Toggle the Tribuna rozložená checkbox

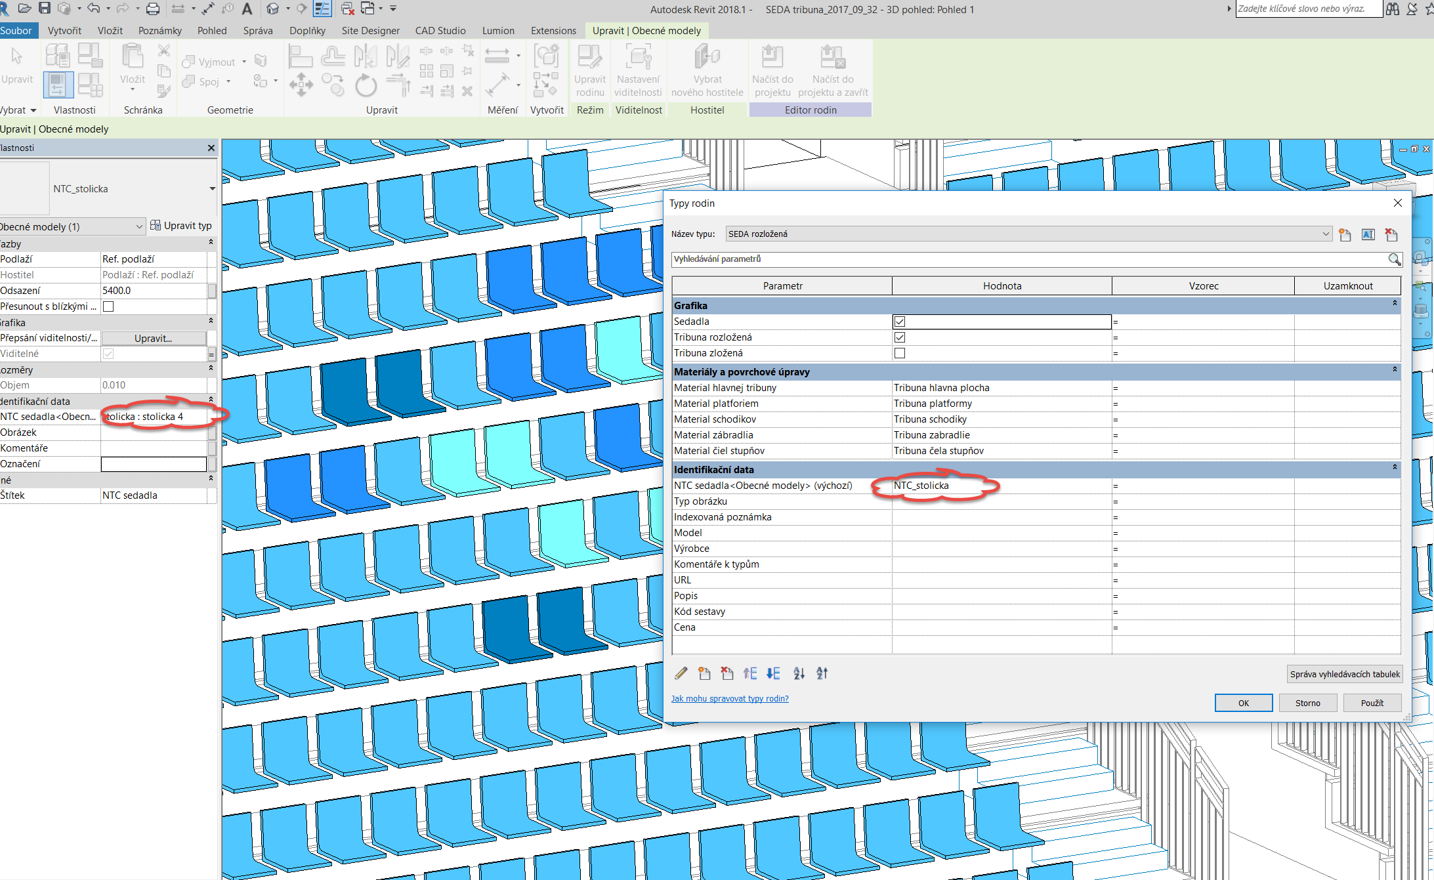tap(900, 337)
